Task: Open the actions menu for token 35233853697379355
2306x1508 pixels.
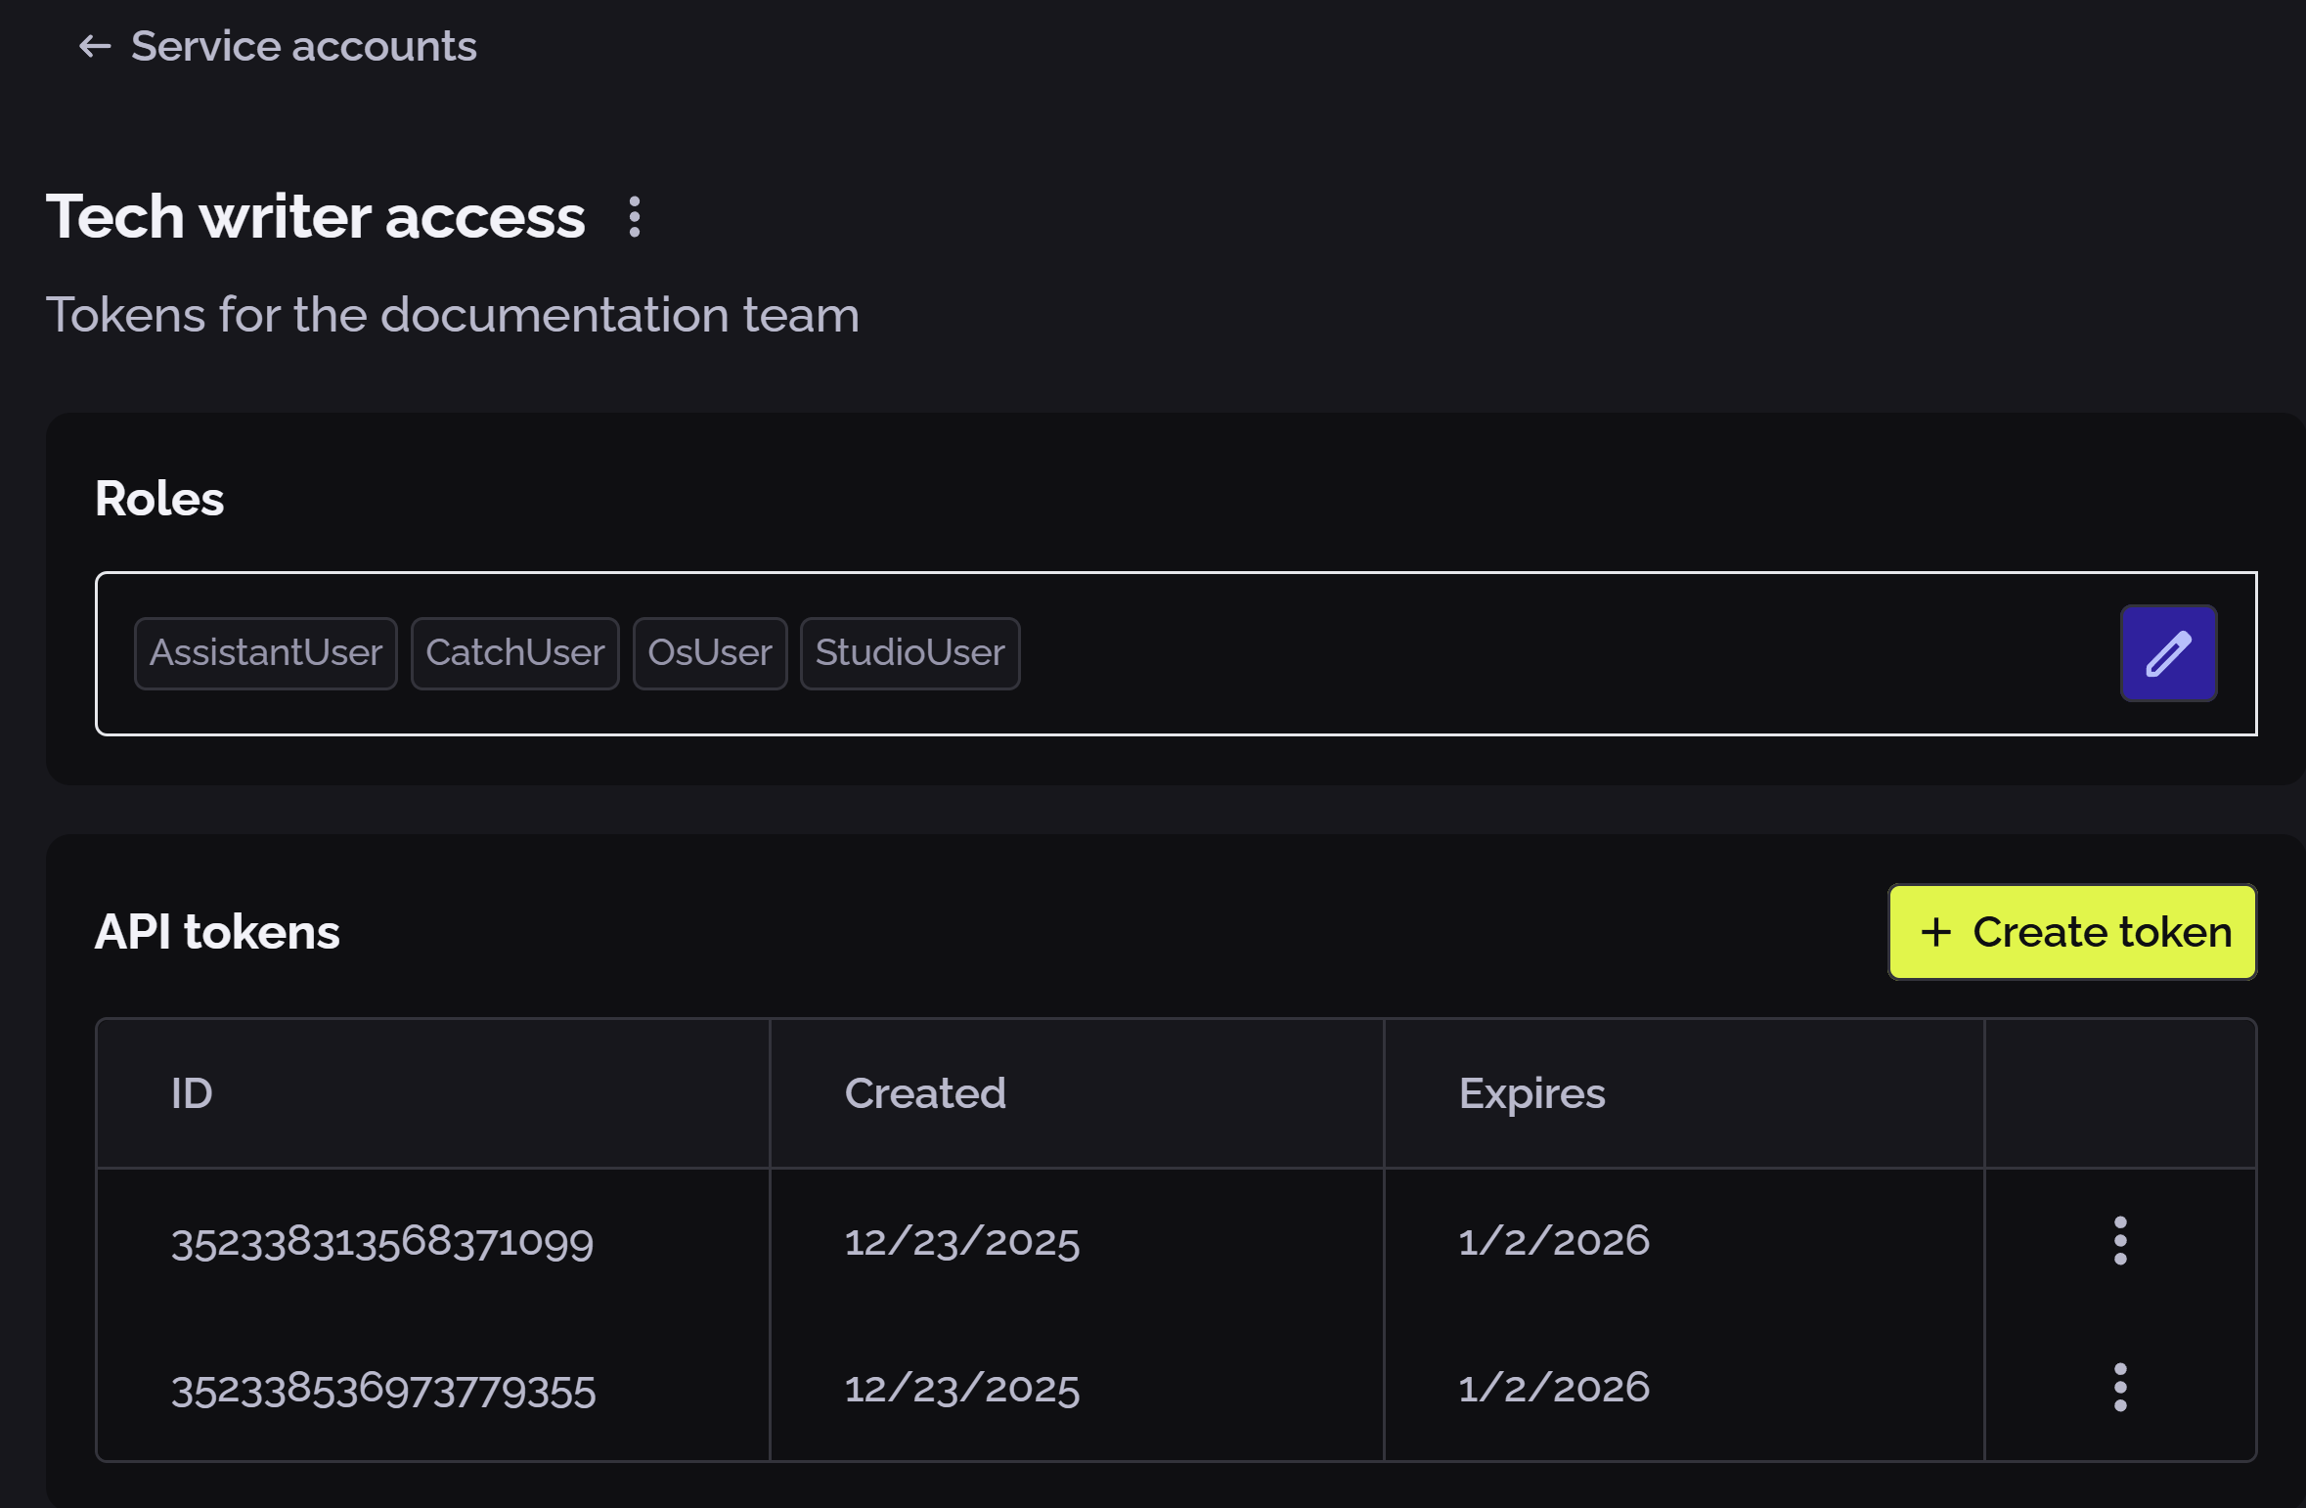Action: (2118, 1389)
